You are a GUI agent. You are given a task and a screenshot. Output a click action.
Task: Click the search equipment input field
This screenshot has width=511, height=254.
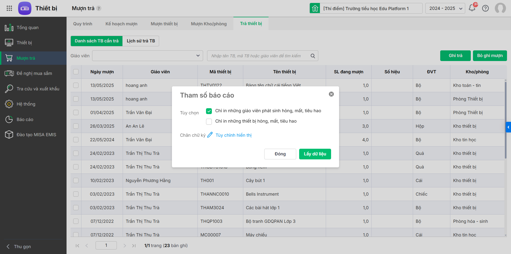coord(258,56)
